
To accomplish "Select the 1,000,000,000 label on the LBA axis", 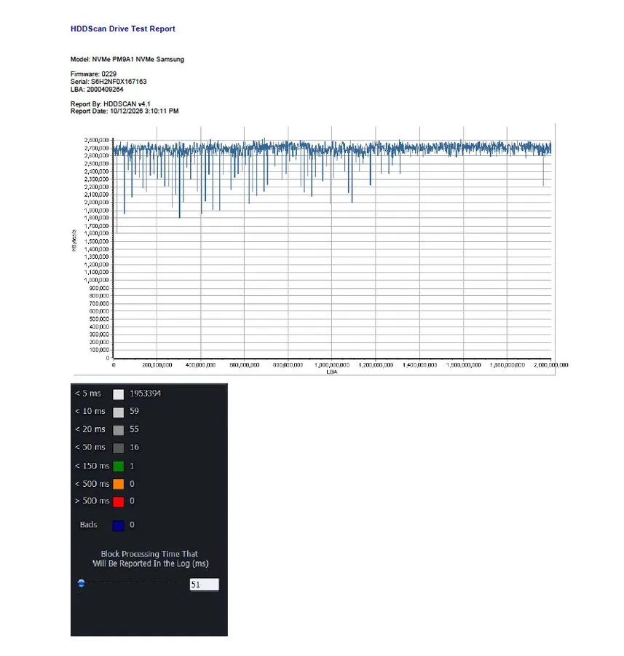I will point(332,365).
